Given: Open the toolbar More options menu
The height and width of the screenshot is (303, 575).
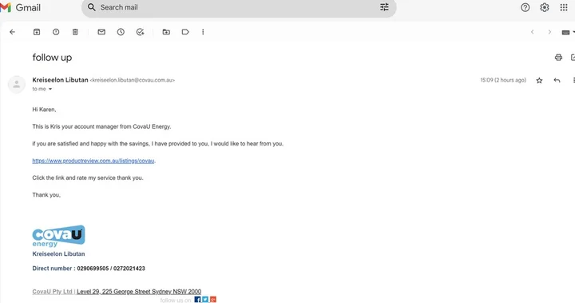Looking at the screenshot, I should pos(203,32).
